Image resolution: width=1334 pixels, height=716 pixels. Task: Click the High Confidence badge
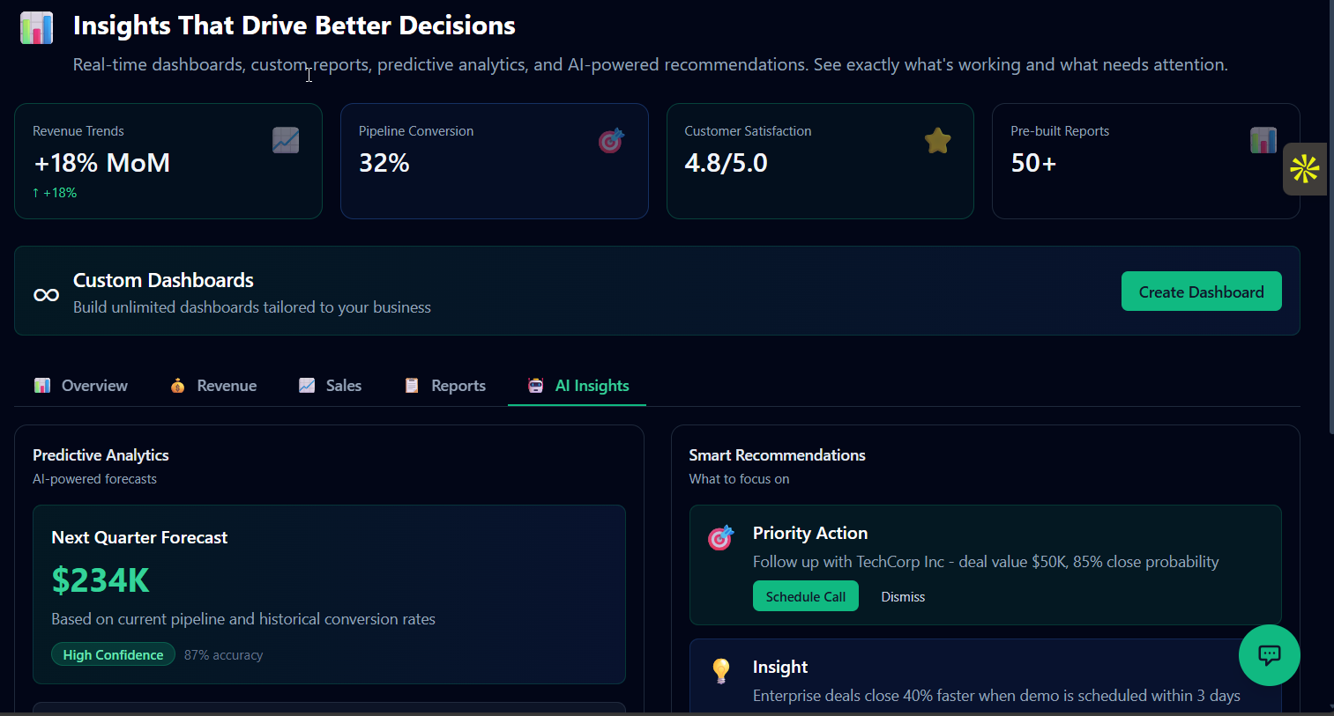point(113,654)
